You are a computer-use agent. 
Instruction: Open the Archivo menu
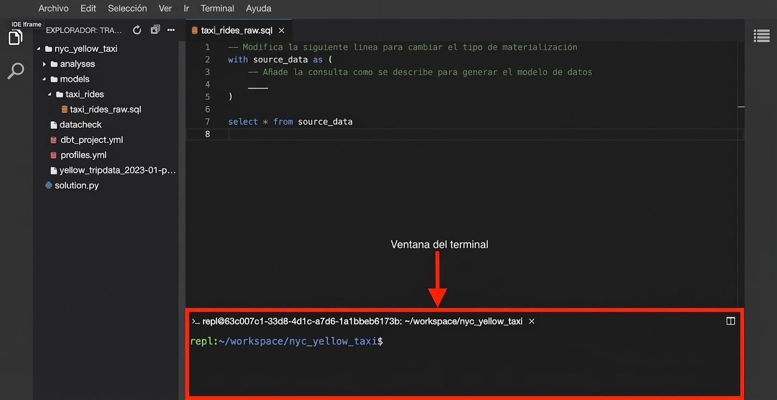point(53,8)
